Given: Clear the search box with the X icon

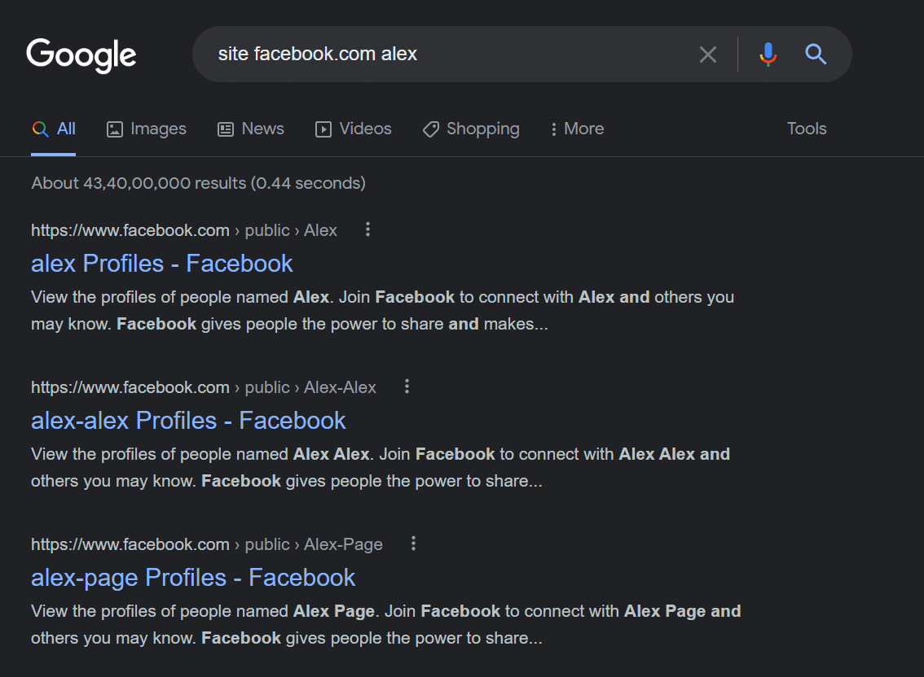Looking at the screenshot, I should point(708,55).
